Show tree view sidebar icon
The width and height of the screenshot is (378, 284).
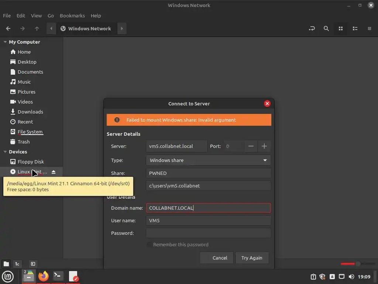point(17,264)
